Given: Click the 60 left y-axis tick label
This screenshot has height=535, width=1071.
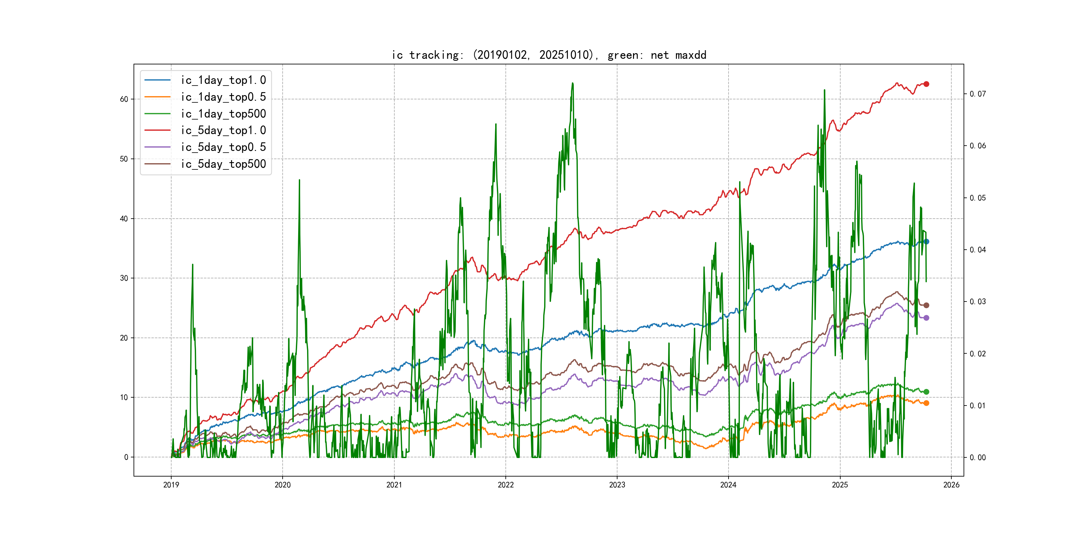Looking at the screenshot, I should [124, 99].
